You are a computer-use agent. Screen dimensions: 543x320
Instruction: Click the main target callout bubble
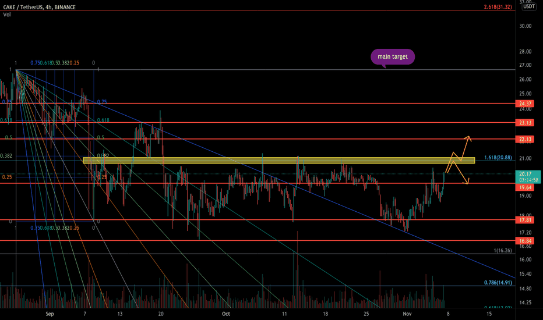click(x=392, y=57)
